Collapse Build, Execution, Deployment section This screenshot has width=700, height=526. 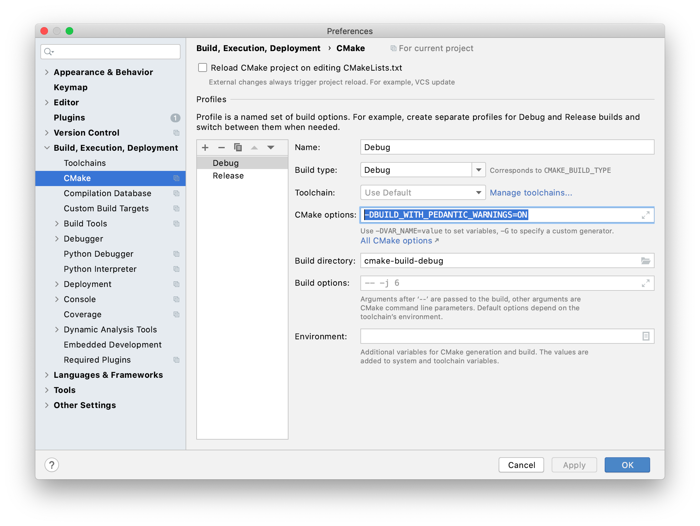[47, 148]
